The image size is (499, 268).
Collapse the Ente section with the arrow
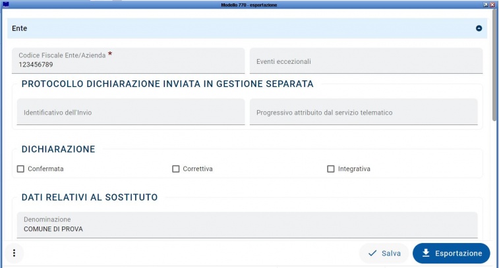pyautogui.click(x=479, y=28)
